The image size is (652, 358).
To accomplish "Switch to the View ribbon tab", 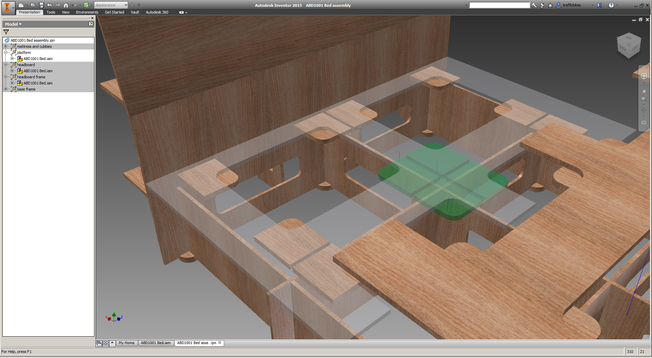I will [x=66, y=12].
